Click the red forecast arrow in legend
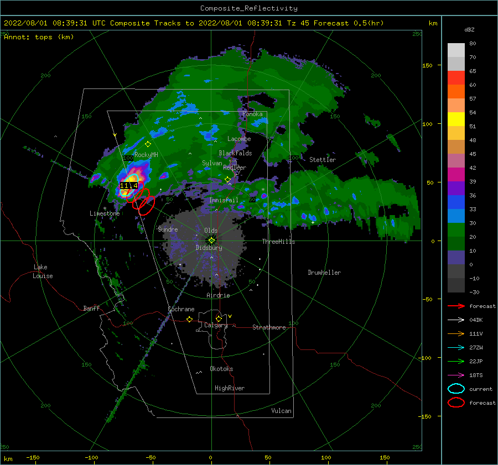Image resolution: width=498 pixels, height=465 pixels. coord(456,306)
